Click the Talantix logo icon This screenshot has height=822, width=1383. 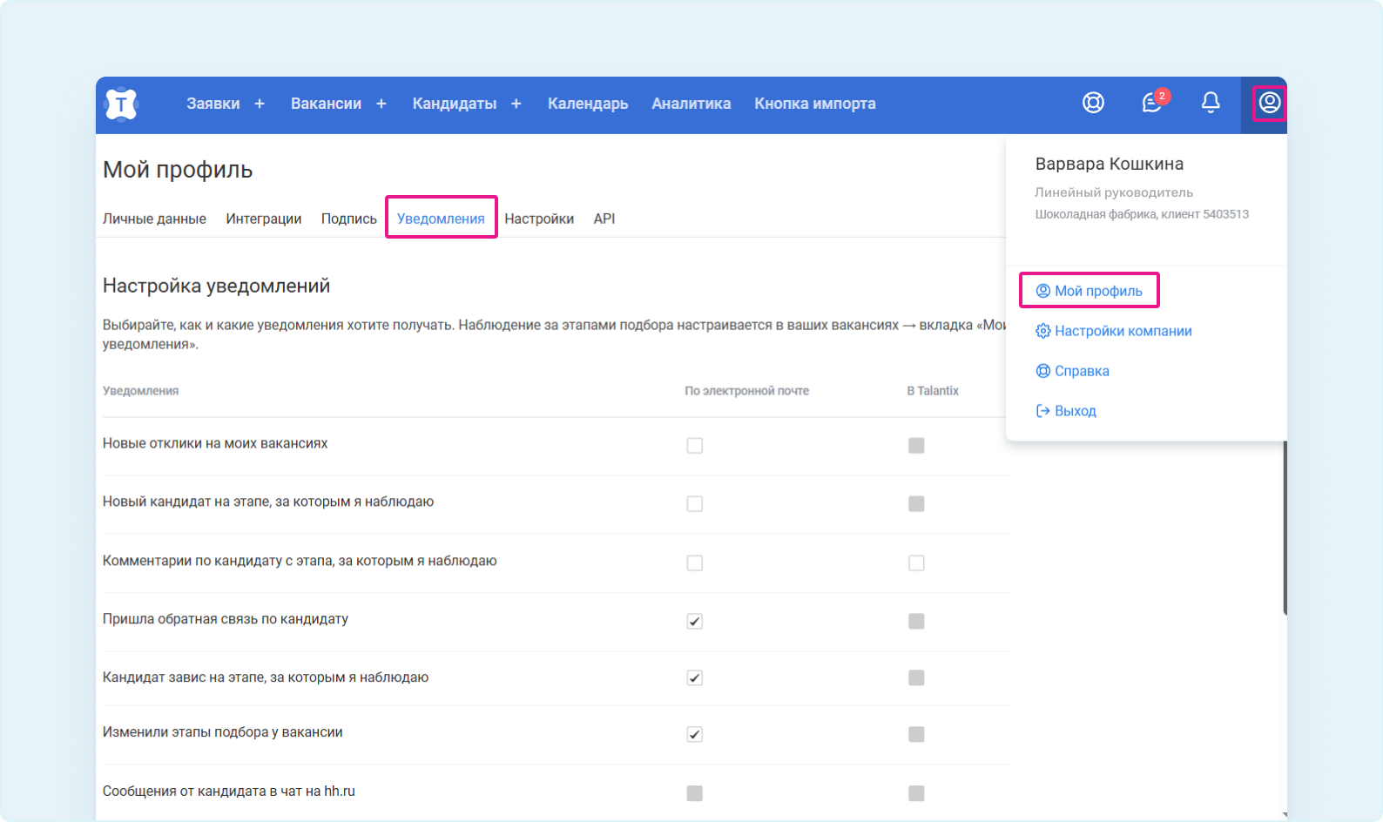tap(121, 104)
